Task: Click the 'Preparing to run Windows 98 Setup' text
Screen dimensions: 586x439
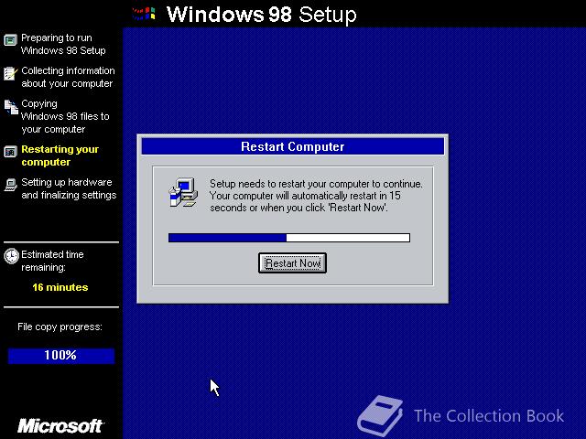Action: (63, 44)
